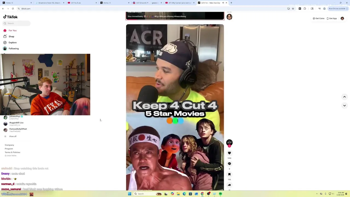Click the #funny hashtag link
This screenshot has height=197, width=350.
pos(170,16)
